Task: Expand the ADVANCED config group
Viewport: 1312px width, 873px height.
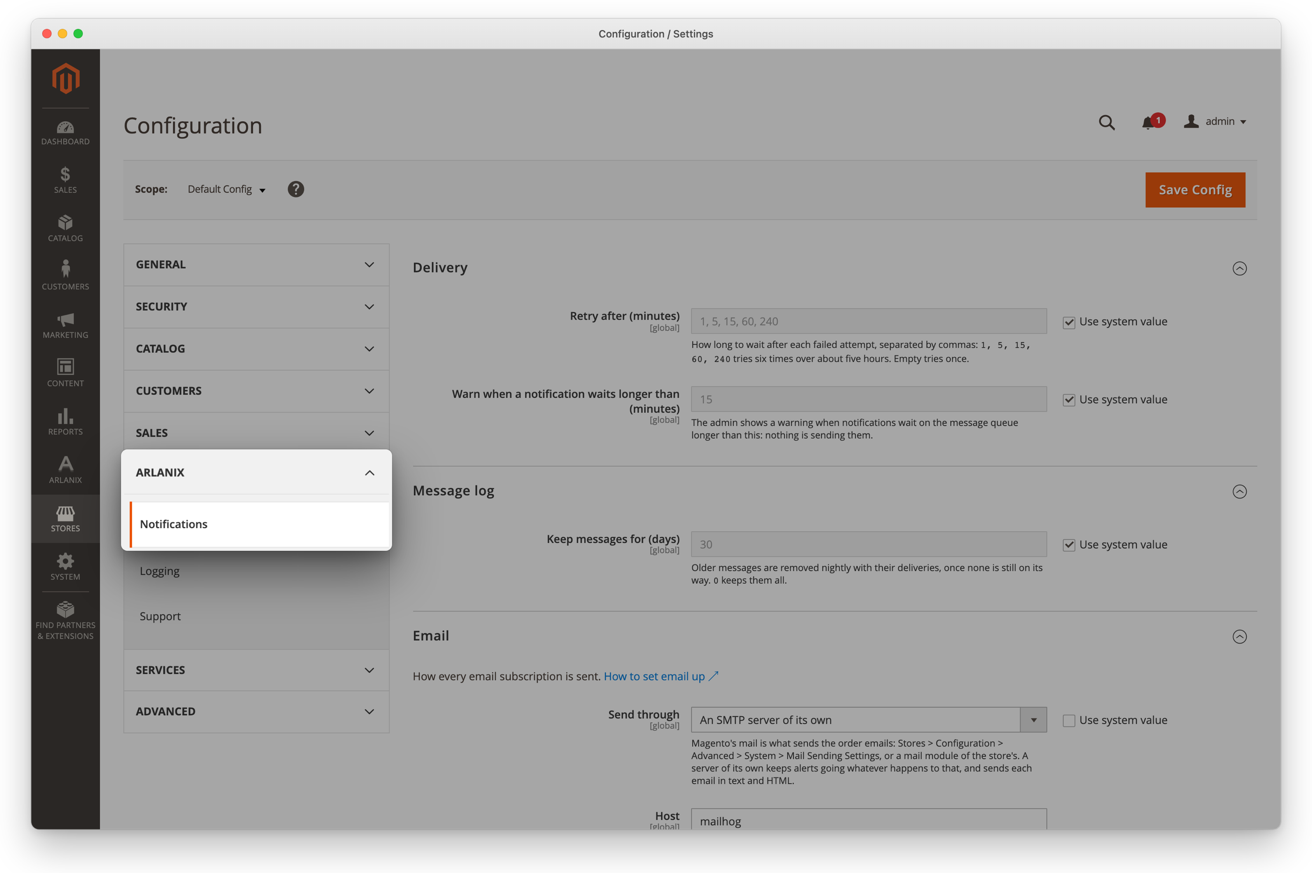Action: pos(256,712)
